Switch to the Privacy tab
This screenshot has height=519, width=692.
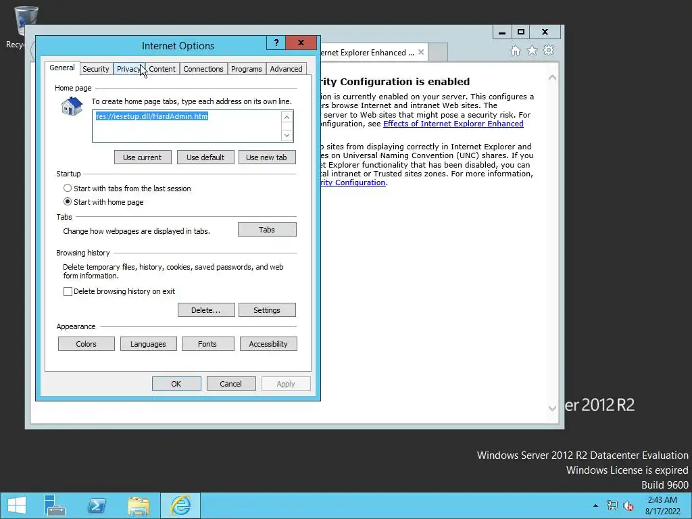128,69
